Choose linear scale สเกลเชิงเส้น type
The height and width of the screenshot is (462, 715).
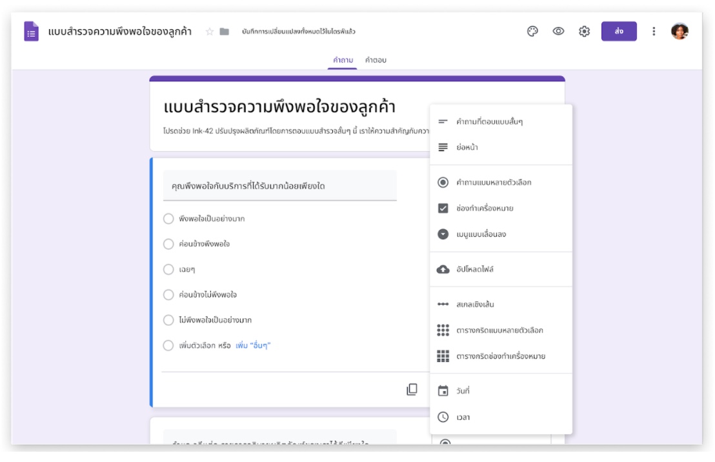[x=501, y=304]
